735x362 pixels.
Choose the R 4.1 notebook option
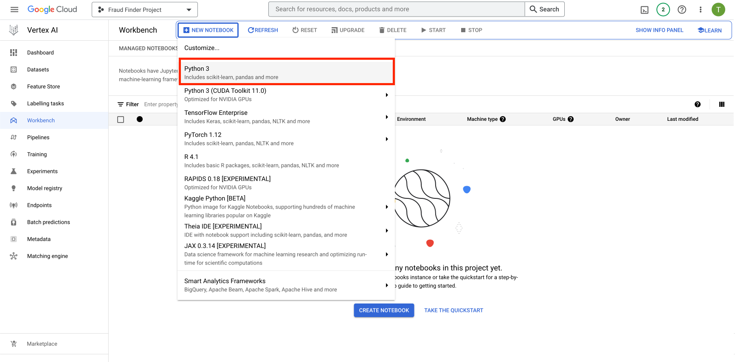286,161
